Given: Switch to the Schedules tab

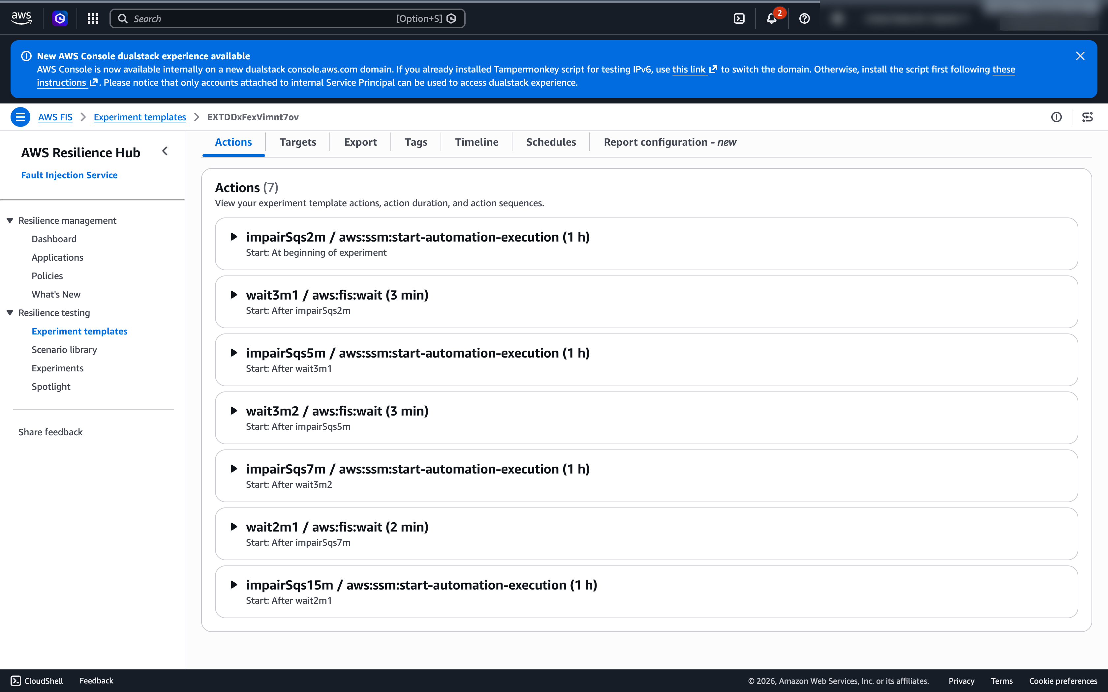Looking at the screenshot, I should pyautogui.click(x=551, y=142).
